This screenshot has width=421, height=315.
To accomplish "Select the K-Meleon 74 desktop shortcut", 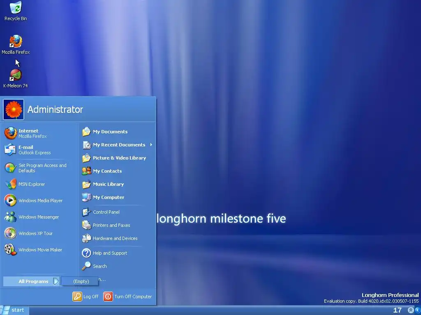I will [x=16, y=78].
